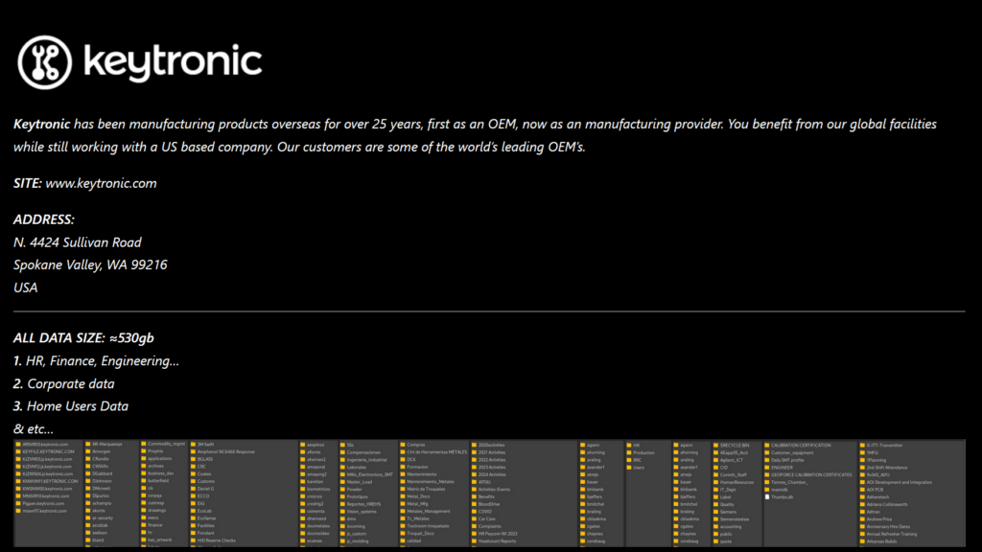
Task: Click the Keytronic circular logo icon
Action: tap(44, 61)
